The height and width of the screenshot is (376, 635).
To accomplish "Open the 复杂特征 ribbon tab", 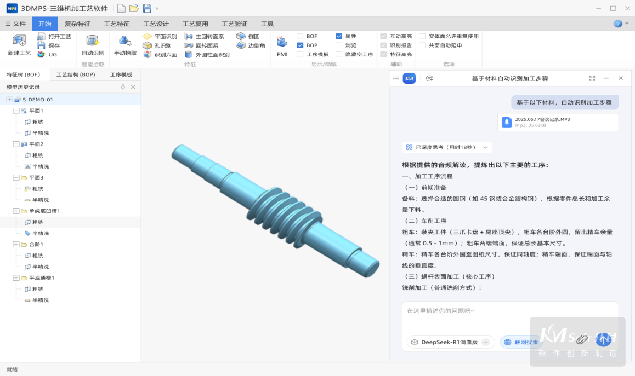I will (77, 24).
